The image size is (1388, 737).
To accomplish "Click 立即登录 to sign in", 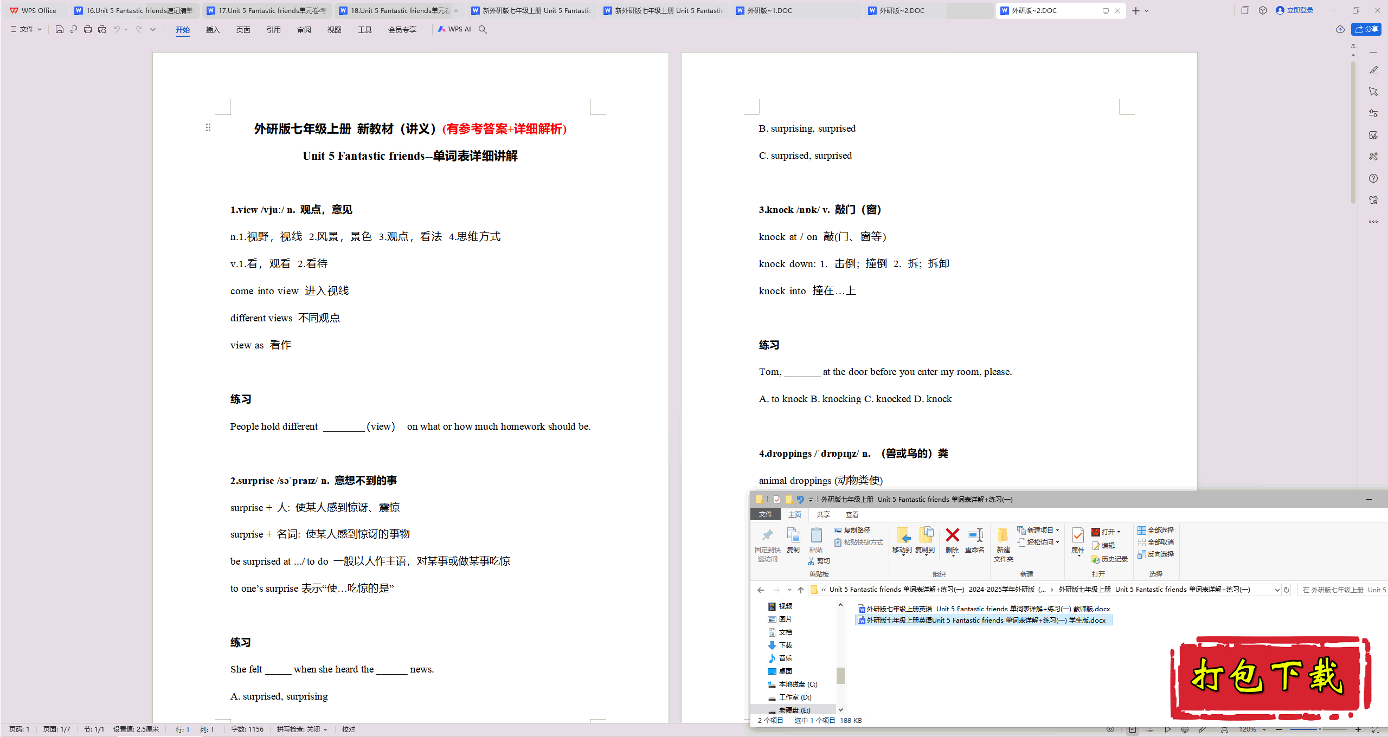I will click(x=1294, y=10).
